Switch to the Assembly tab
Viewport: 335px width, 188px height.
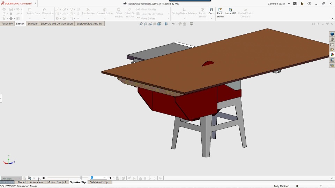coord(7,24)
